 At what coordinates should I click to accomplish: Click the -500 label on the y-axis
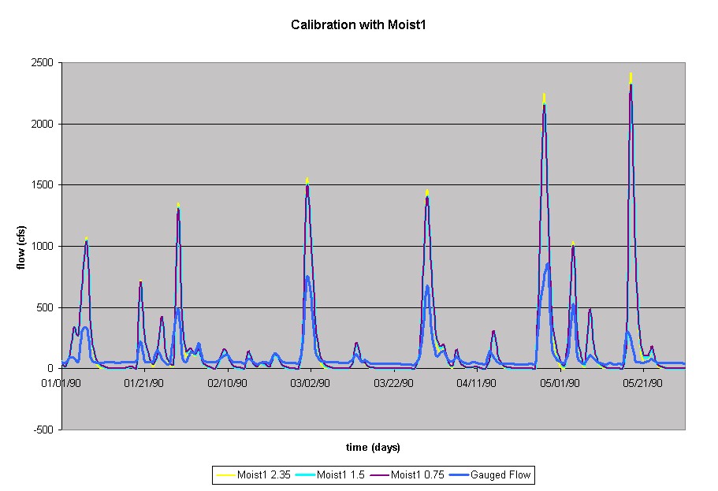click(x=45, y=430)
